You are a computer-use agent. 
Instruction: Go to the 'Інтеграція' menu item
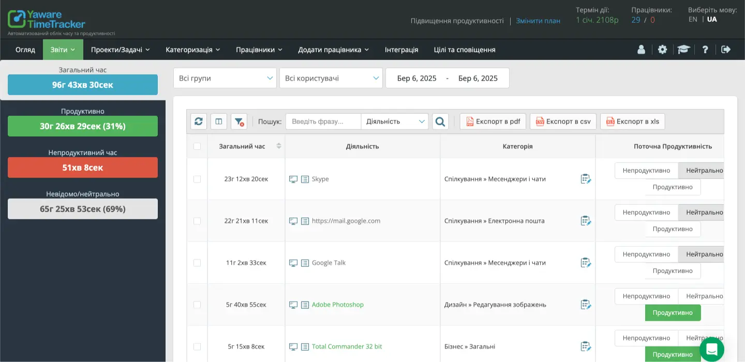coord(401,50)
